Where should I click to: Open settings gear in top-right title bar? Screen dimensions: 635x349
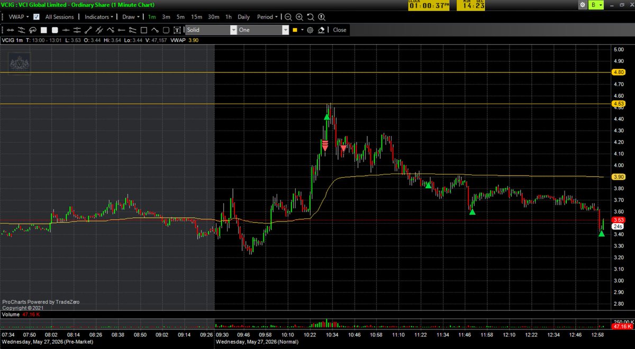coord(583,5)
